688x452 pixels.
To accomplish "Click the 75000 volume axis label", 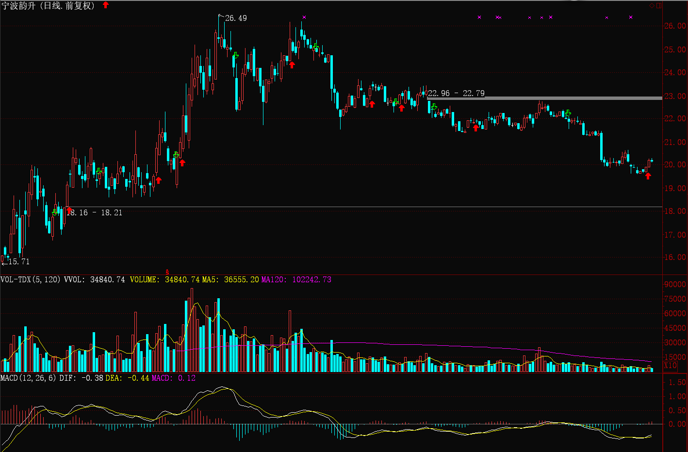I will pyautogui.click(x=675, y=299).
